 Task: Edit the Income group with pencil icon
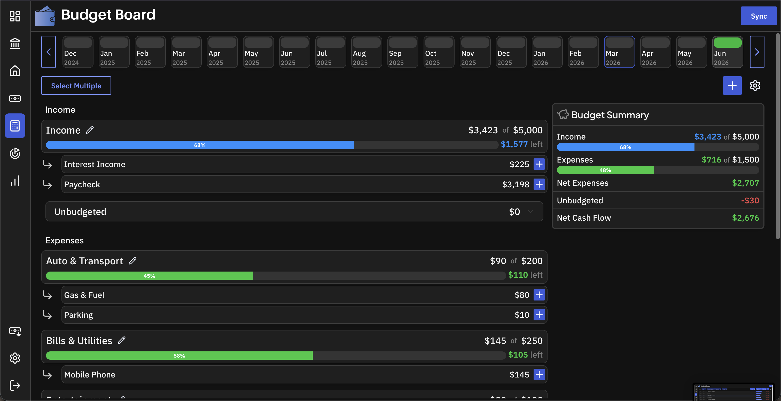[90, 130]
